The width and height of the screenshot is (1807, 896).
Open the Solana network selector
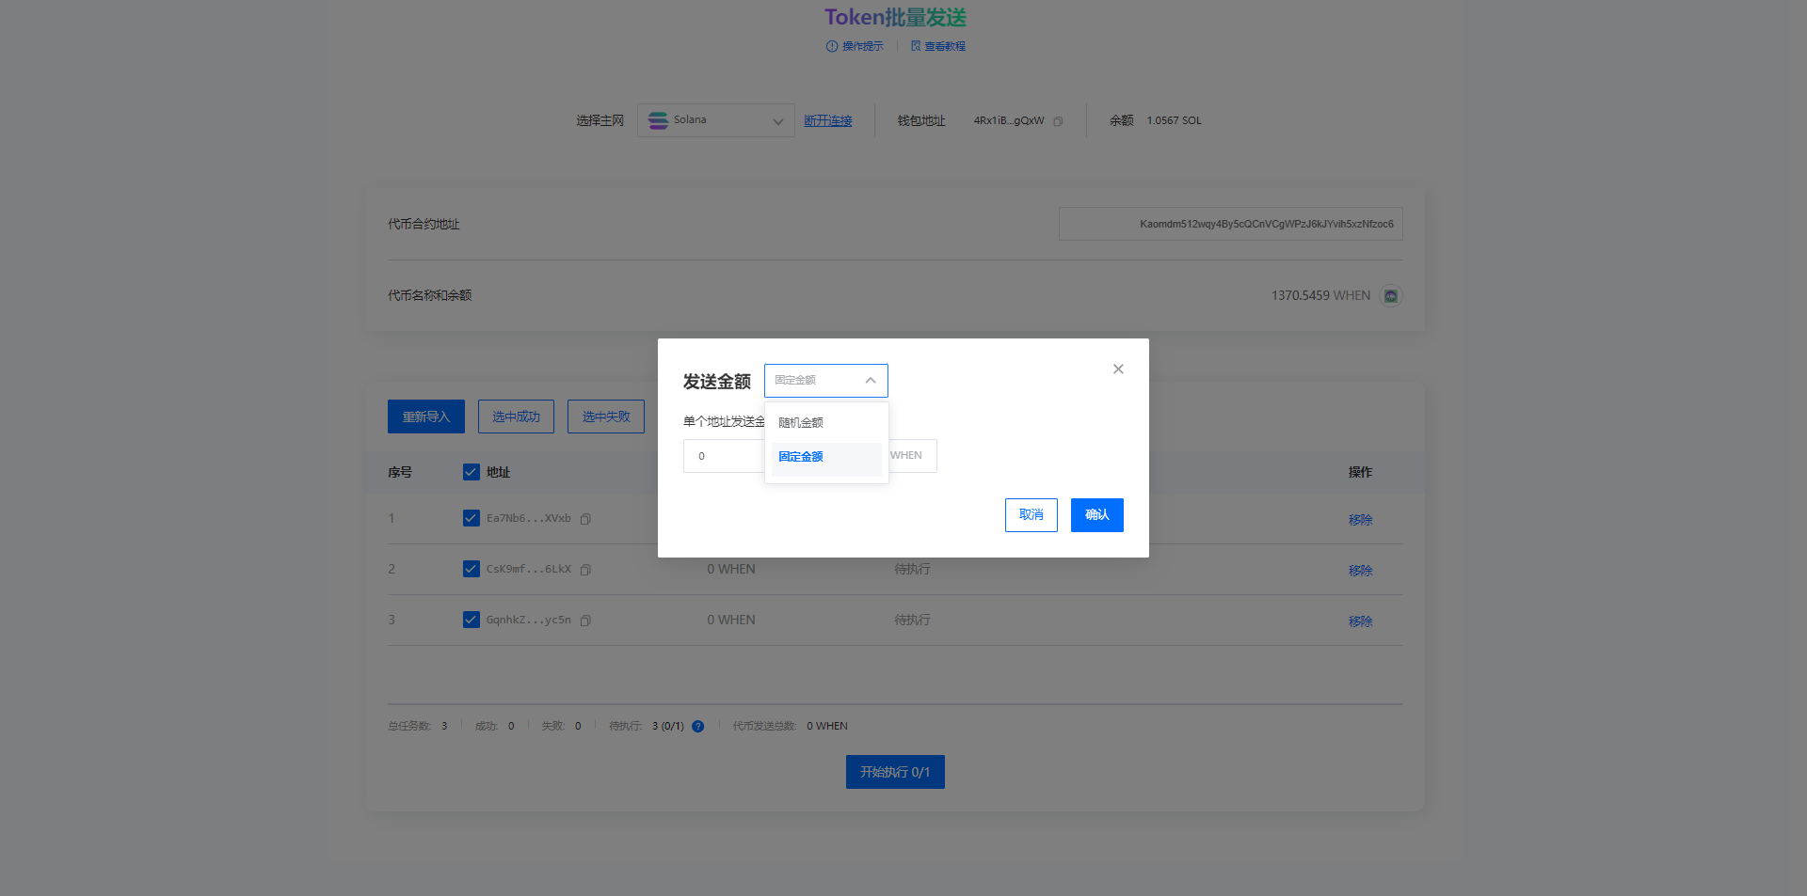pyautogui.click(x=715, y=120)
